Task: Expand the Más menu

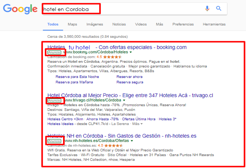Action: pyautogui.click(x=160, y=24)
